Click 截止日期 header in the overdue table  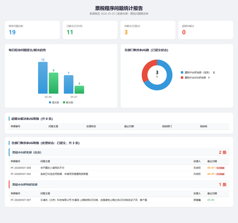(x=129, y=126)
